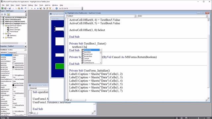The height and width of the screenshot is (119, 212).
Task: Open the Tools menu
Action: point(41,5)
